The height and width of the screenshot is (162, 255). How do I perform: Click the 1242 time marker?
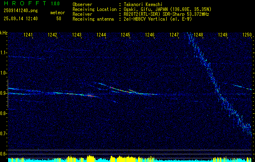[x=53, y=34]
